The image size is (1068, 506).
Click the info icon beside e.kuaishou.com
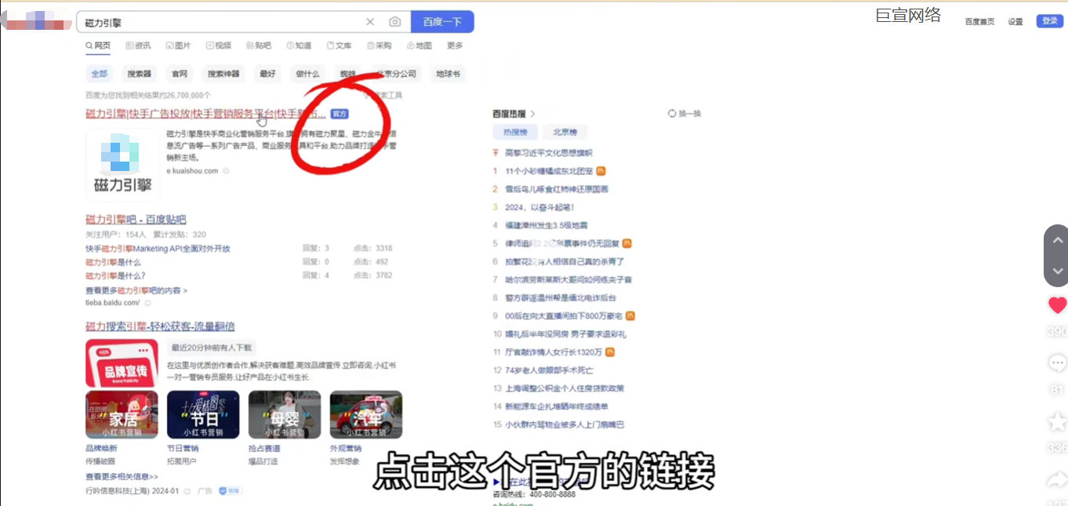pyautogui.click(x=226, y=171)
